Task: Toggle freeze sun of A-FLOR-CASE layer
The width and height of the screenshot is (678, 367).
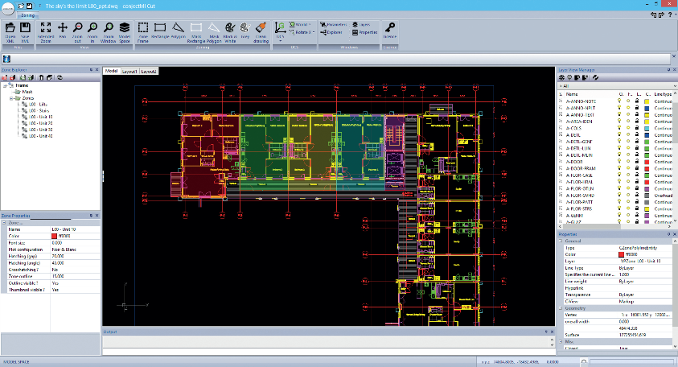Action: tap(628, 175)
